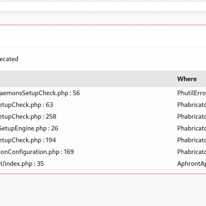Focus the white input bar at top
Viewport: 206px width, 206px height.
point(103,6)
